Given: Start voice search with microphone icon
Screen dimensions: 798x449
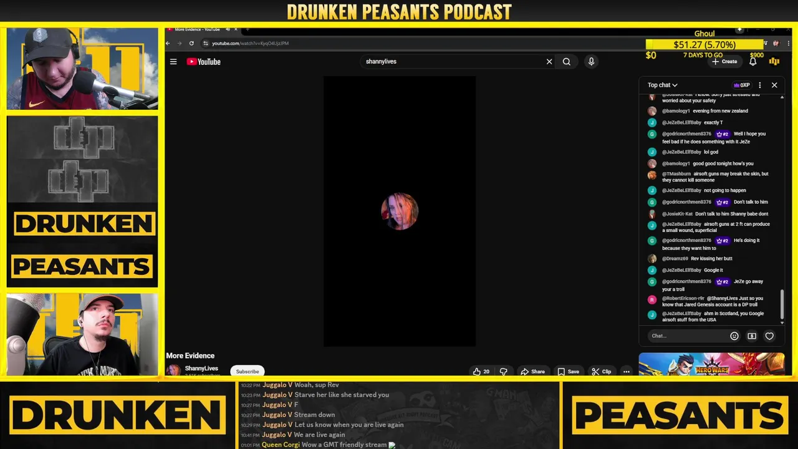Looking at the screenshot, I should [x=591, y=62].
